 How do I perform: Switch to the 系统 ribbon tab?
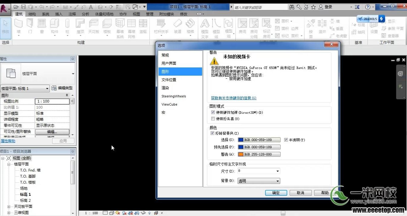(45, 14)
